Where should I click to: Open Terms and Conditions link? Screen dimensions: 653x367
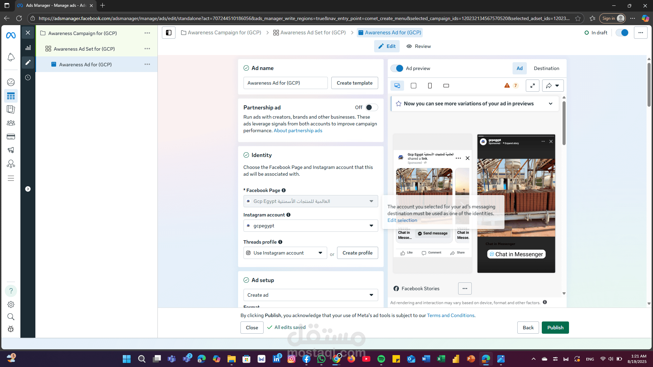451,315
